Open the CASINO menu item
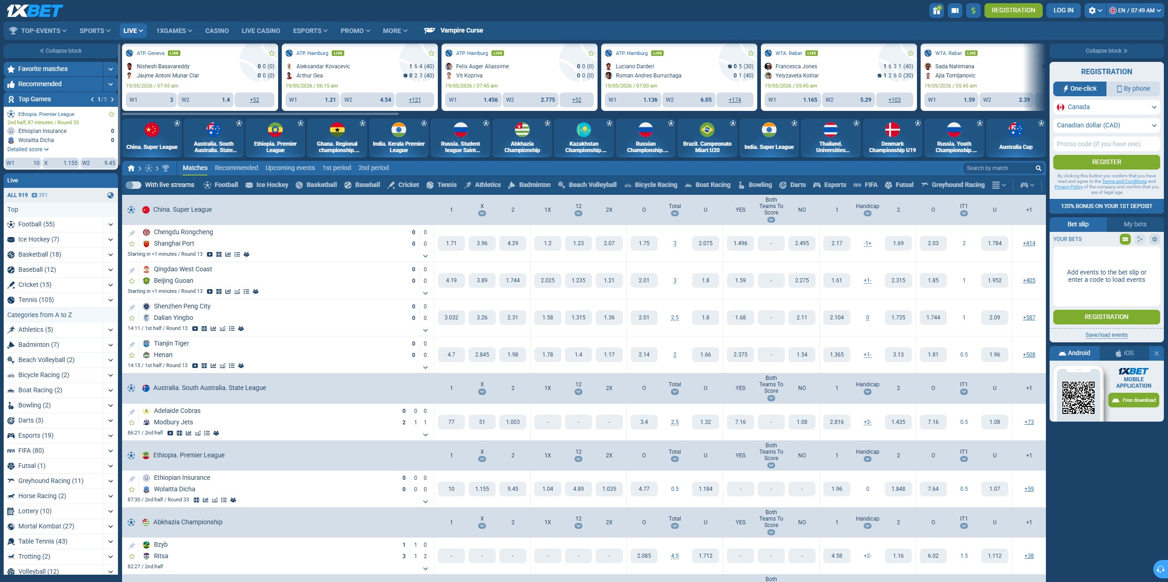 217,31
